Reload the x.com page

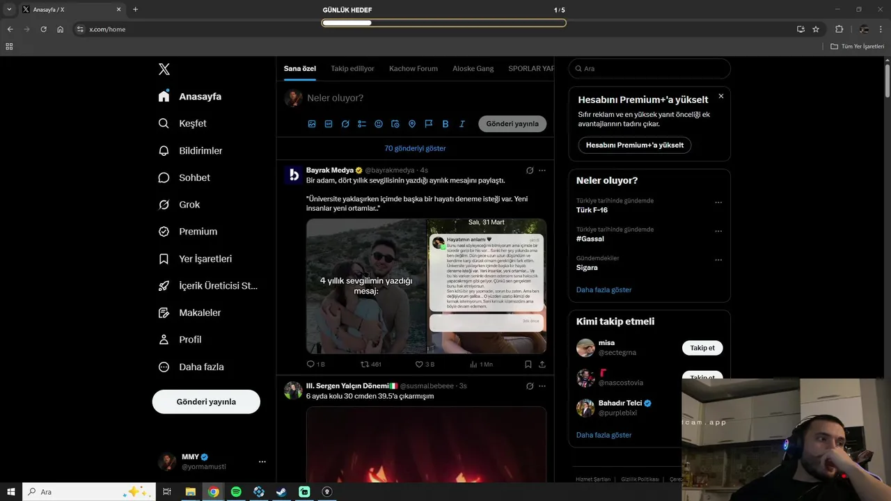coord(43,29)
